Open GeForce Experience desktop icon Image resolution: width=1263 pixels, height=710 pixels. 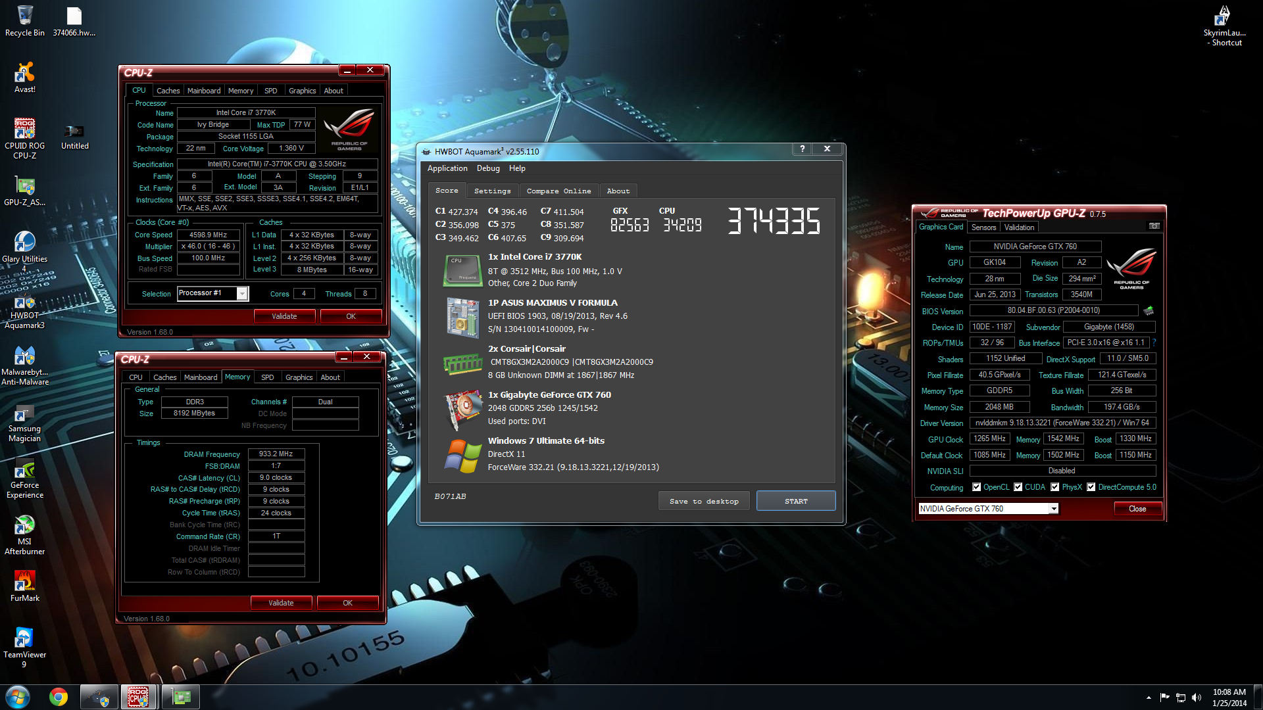24,479
